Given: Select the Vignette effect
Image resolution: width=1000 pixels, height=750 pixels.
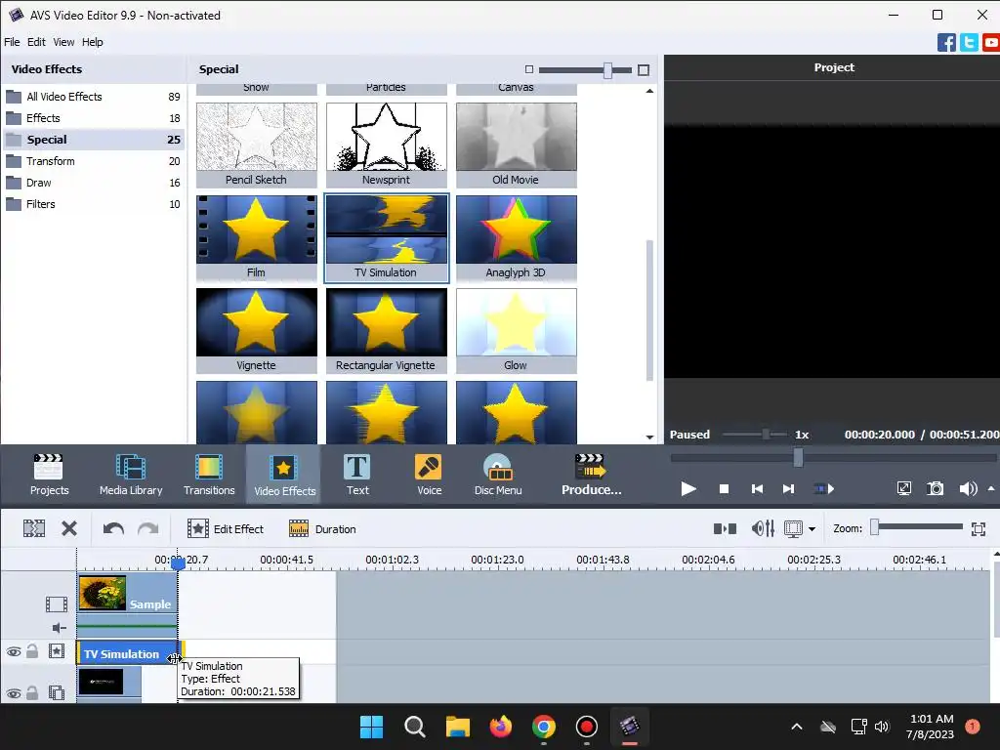Looking at the screenshot, I should [x=257, y=330].
